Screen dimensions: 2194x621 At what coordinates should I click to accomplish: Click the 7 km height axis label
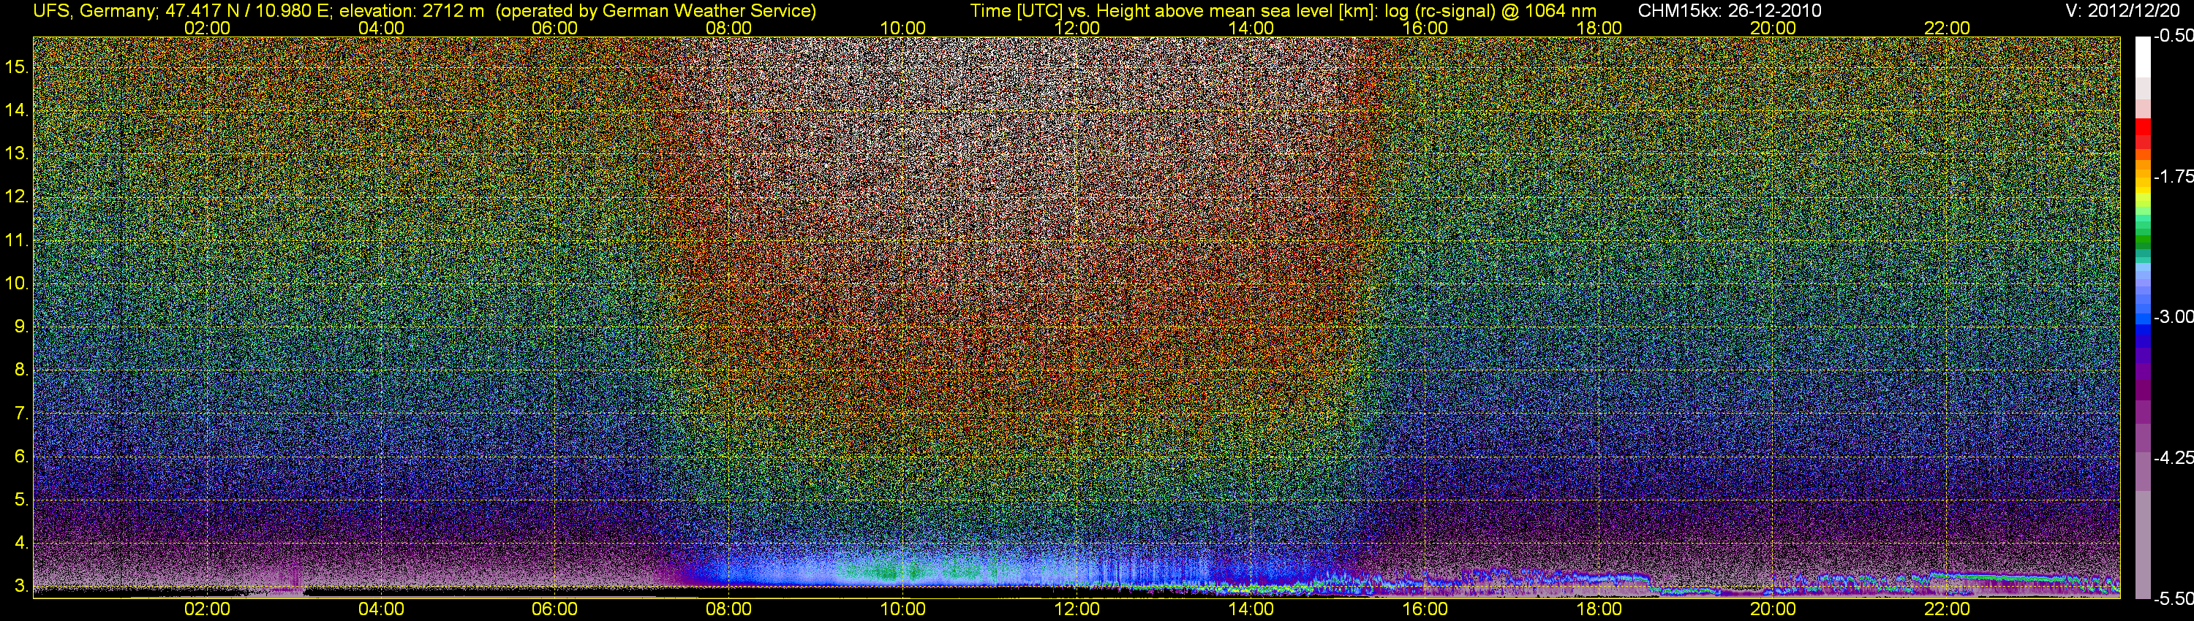pos(21,414)
